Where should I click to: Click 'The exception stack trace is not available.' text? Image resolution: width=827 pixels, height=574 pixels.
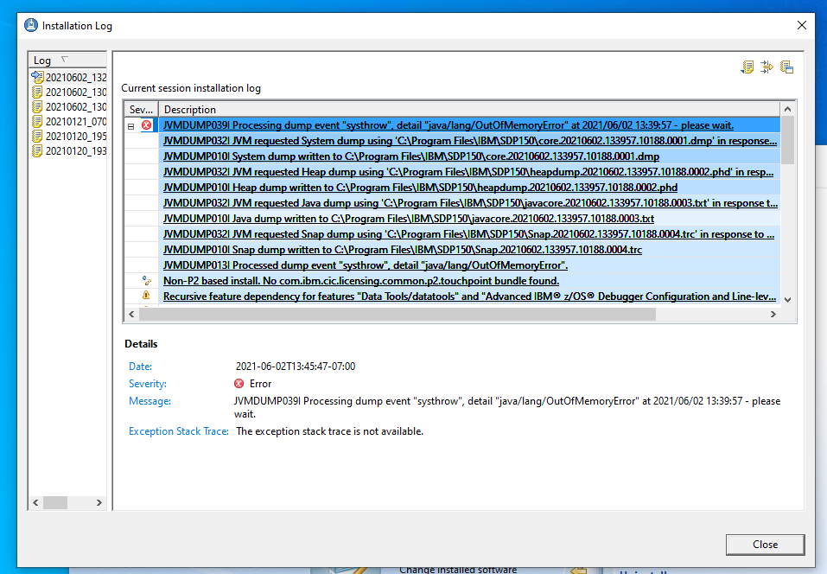point(329,431)
